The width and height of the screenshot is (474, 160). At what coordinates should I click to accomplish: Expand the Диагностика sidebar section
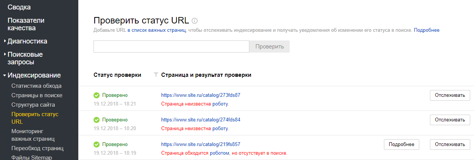pos(27,41)
